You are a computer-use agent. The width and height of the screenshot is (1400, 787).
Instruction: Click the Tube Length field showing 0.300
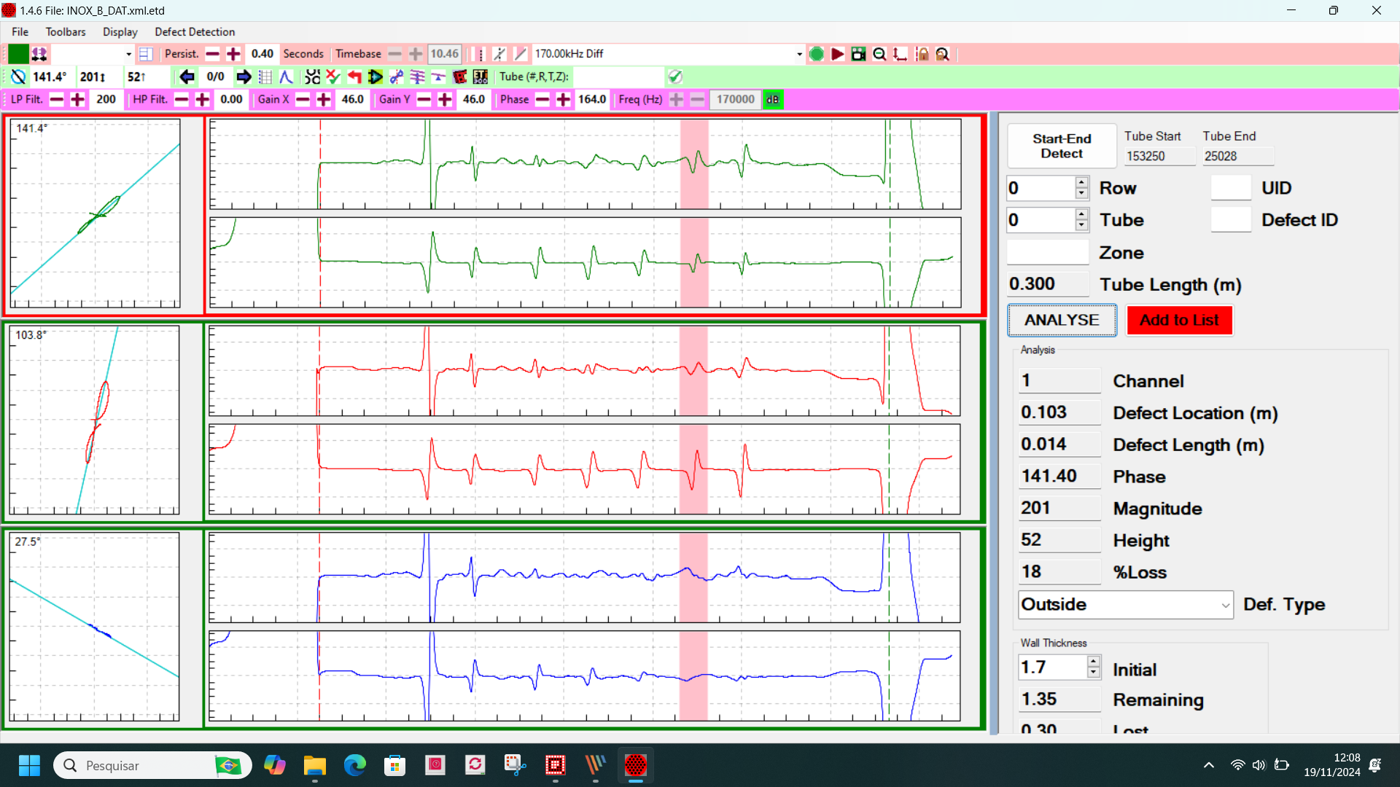[x=1047, y=284]
